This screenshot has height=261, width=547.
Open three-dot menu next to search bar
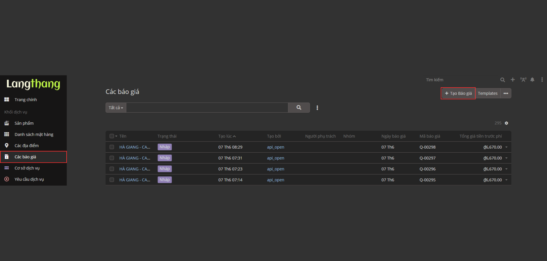pyautogui.click(x=317, y=108)
